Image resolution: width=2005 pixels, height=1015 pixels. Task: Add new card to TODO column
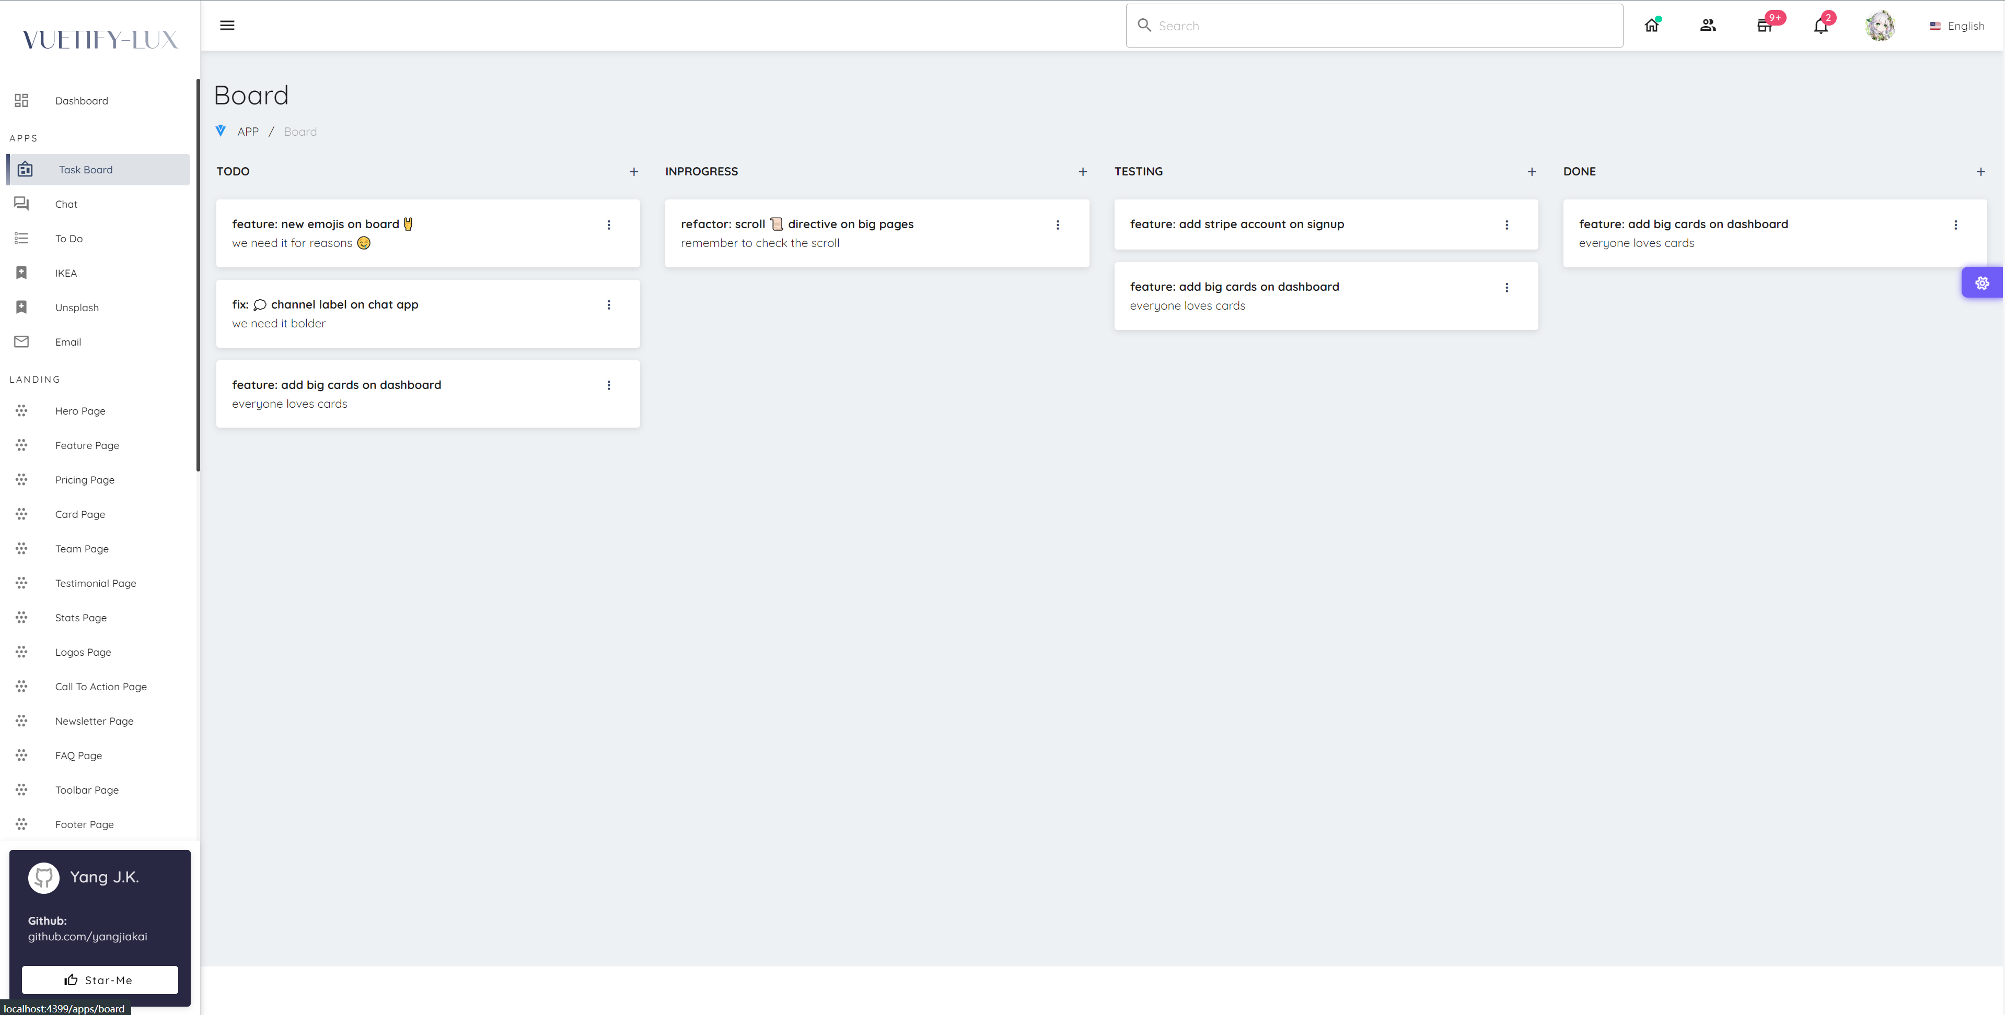[632, 171]
